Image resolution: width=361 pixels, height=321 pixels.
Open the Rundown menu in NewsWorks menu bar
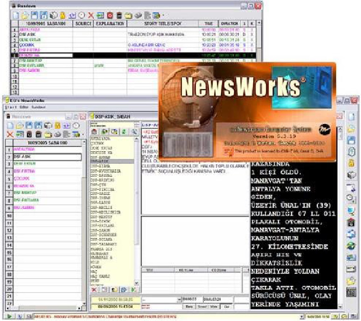tap(38, 107)
